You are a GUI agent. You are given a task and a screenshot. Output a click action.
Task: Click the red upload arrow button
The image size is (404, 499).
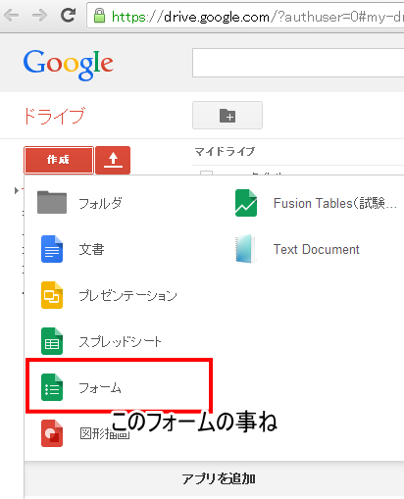tap(113, 160)
